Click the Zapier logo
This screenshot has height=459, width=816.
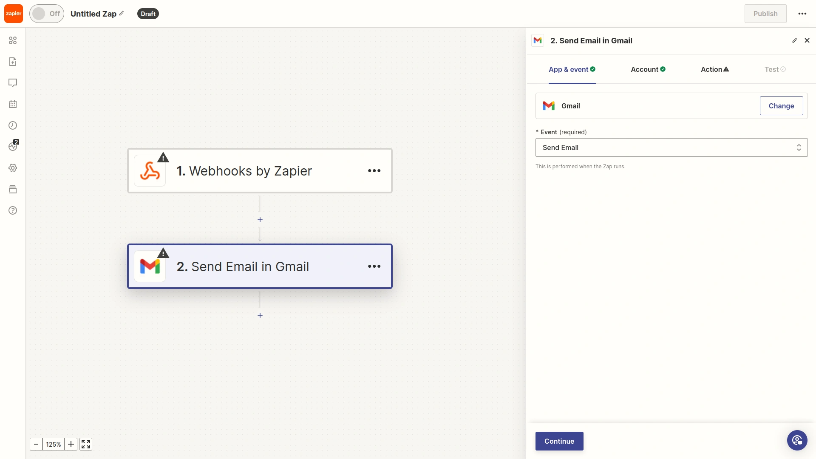[13, 13]
